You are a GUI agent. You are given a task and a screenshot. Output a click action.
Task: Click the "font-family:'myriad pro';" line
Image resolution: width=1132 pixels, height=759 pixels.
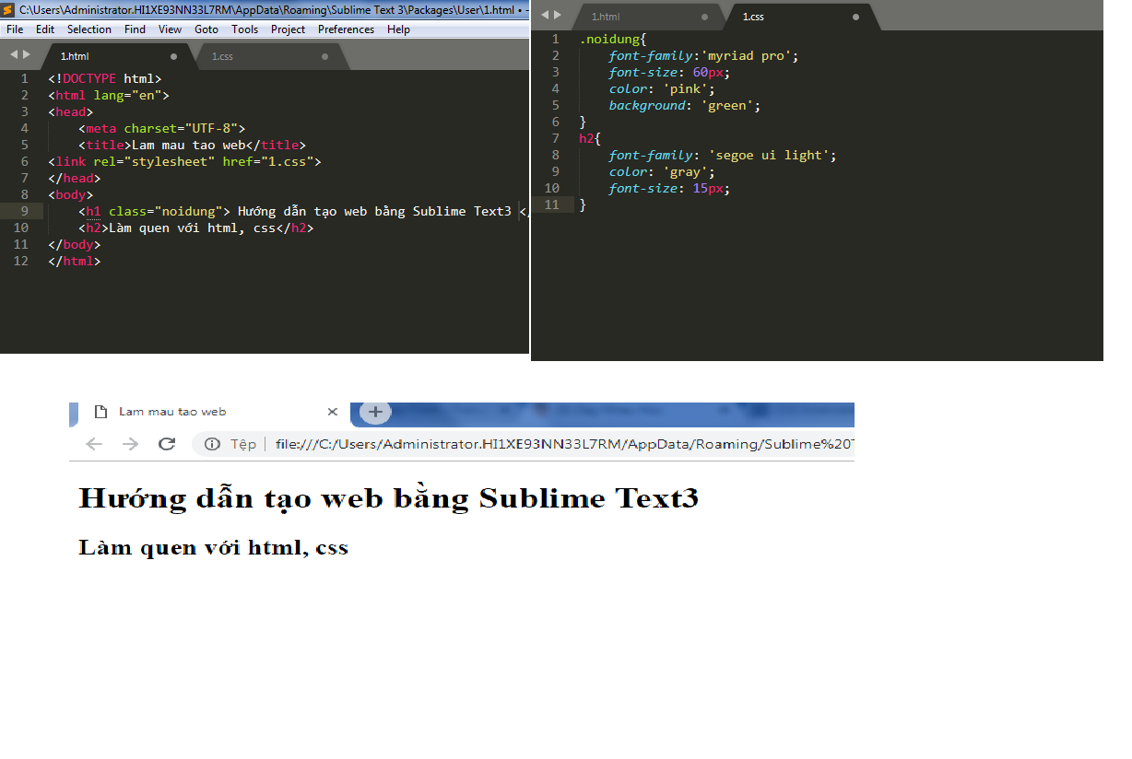(703, 55)
